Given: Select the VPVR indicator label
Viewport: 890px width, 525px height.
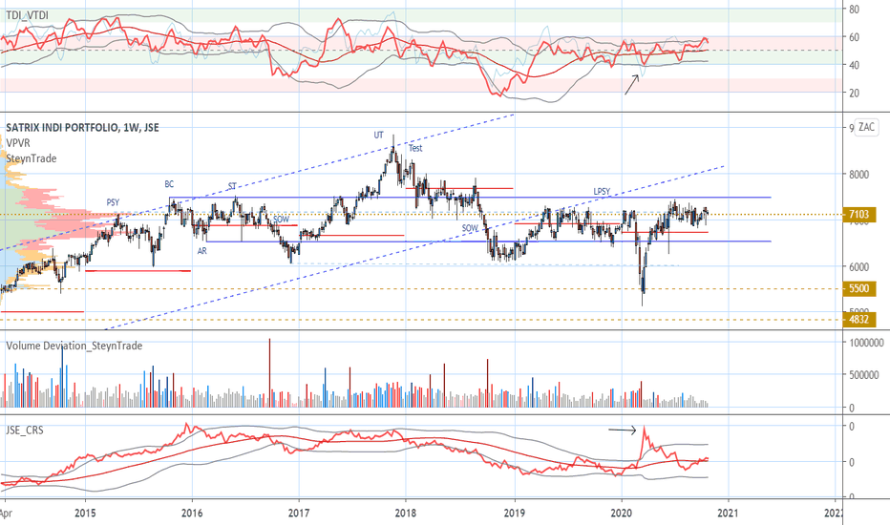Looking at the screenshot, I should click(18, 143).
